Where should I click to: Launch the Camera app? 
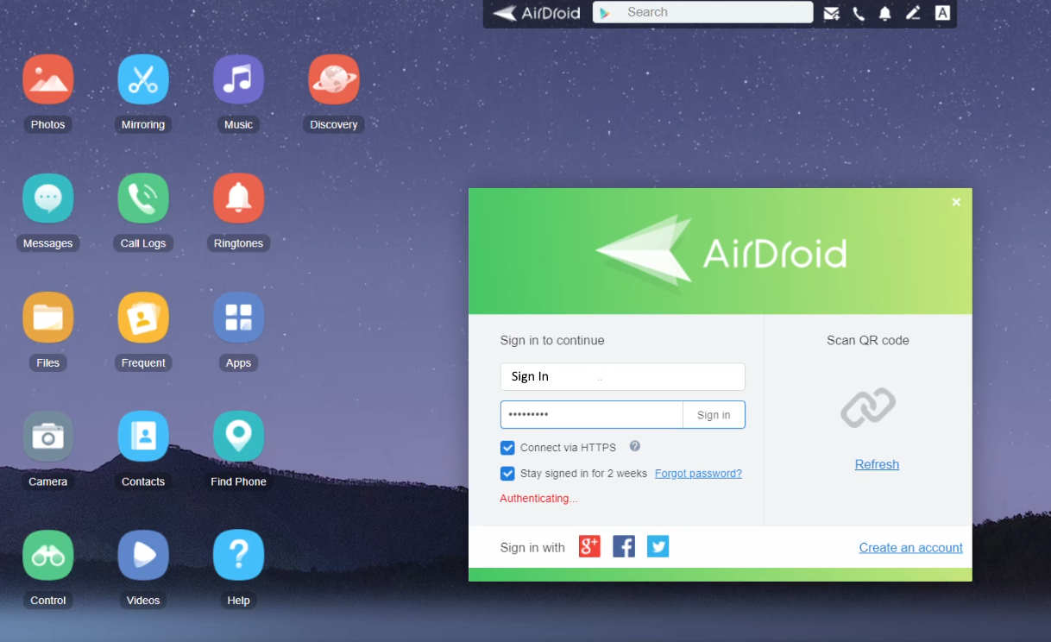48,436
